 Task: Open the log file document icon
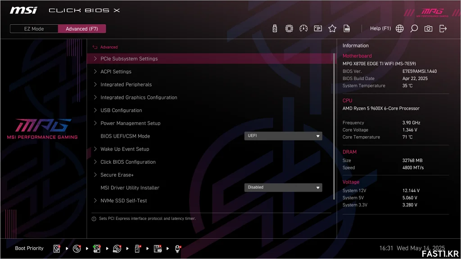pyautogui.click(x=347, y=28)
